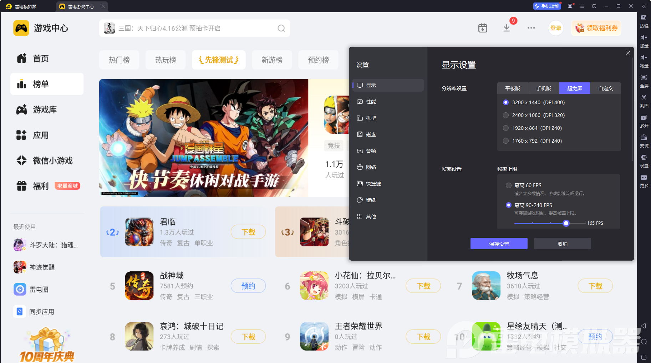Open the 按键 key-mapping tool in right sidebar
Screen dimensions: 651x363
(644, 21)
